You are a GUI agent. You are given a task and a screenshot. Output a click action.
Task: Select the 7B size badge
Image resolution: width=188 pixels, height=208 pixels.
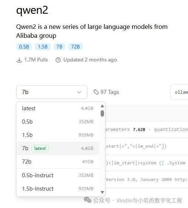click(x=59, y=47)
